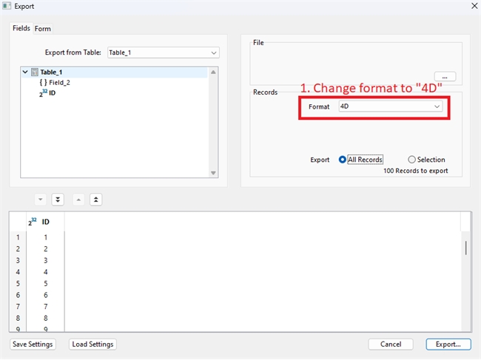Image resolution: width=481 pixels, height=360 pixels.
Task: Click the file browse ellipsis button
Action: coord(445,76)
